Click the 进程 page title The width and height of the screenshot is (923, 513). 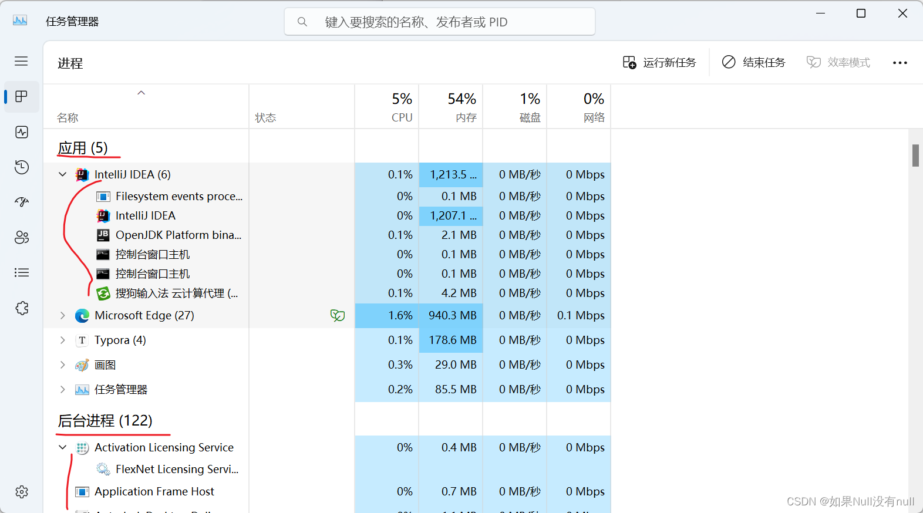pyautogui.click(x=70, y=63)
